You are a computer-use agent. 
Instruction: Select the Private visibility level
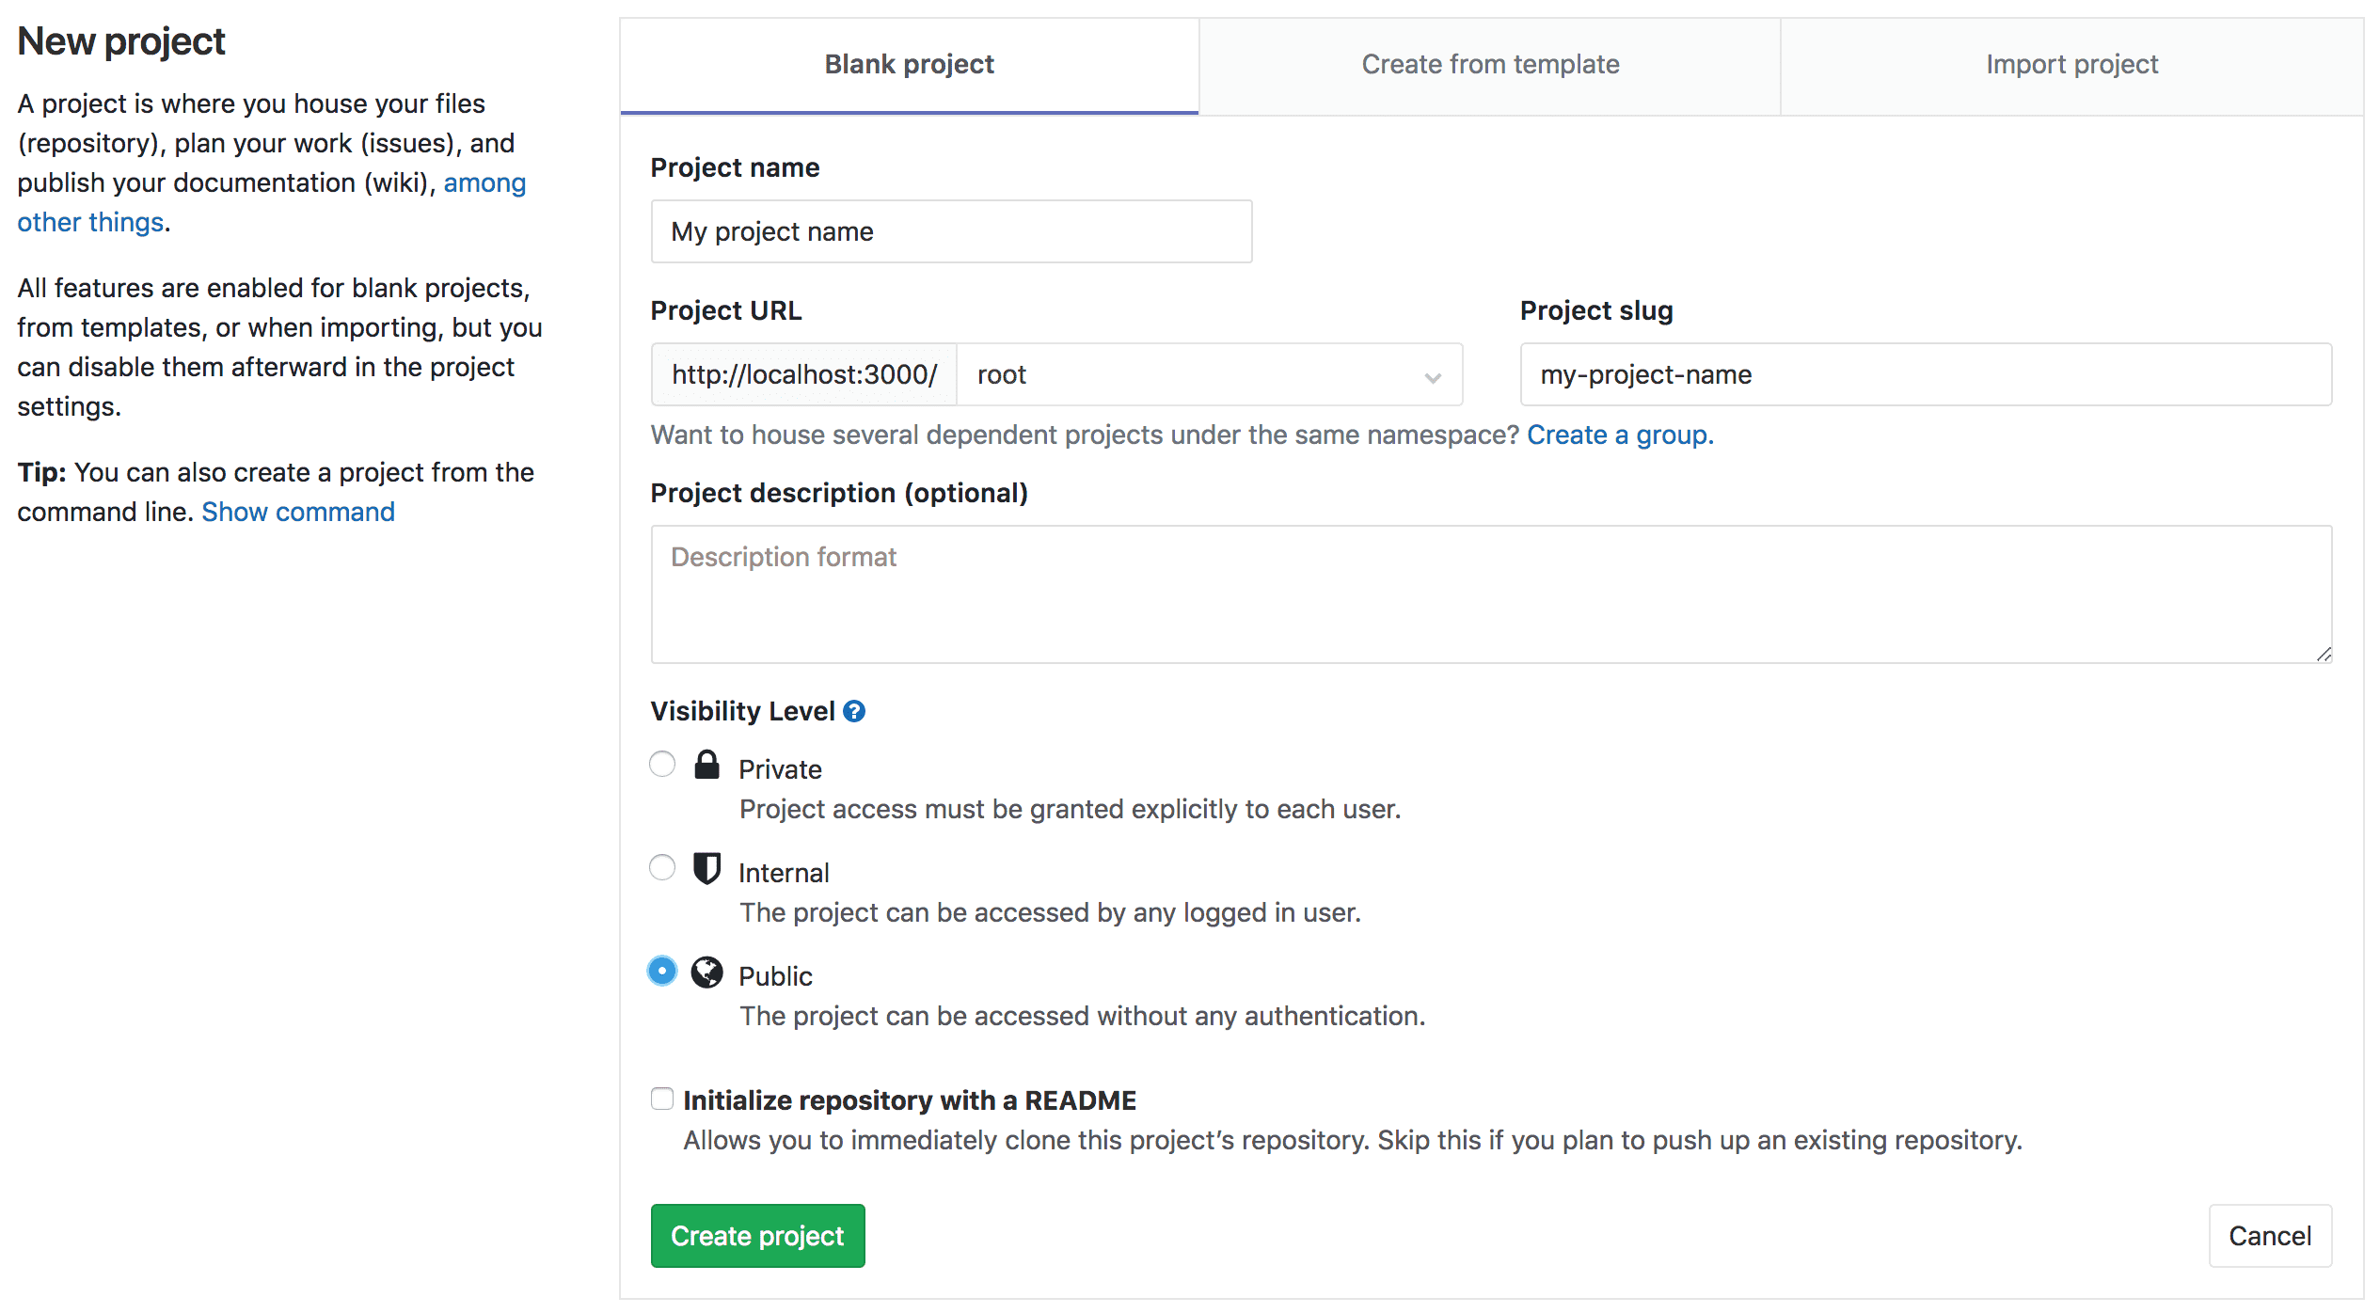coord(662,765)
